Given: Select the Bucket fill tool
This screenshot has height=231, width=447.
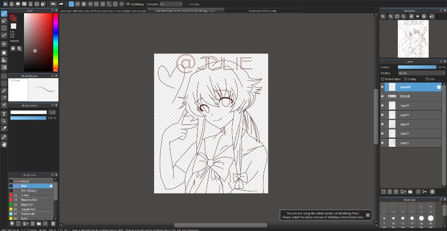Looking at the screenshot, I should [x=4, y=60].
